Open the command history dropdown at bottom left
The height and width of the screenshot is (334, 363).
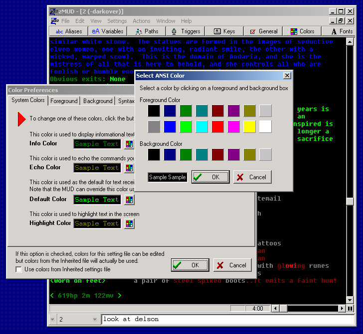[53, 320]
